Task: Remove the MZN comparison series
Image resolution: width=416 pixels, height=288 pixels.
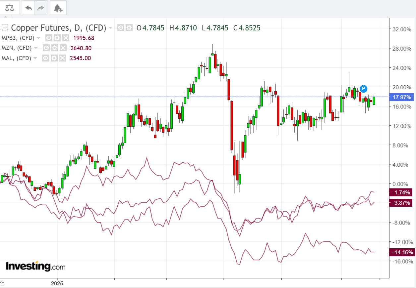Action: 64,48
